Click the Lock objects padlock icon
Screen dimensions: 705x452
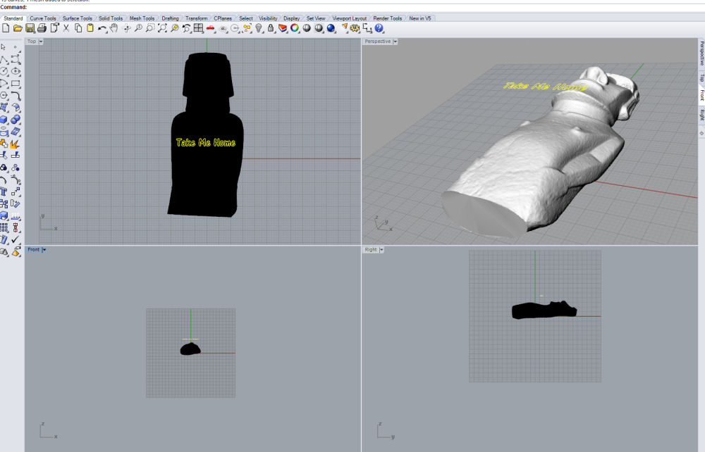(270, 28)
